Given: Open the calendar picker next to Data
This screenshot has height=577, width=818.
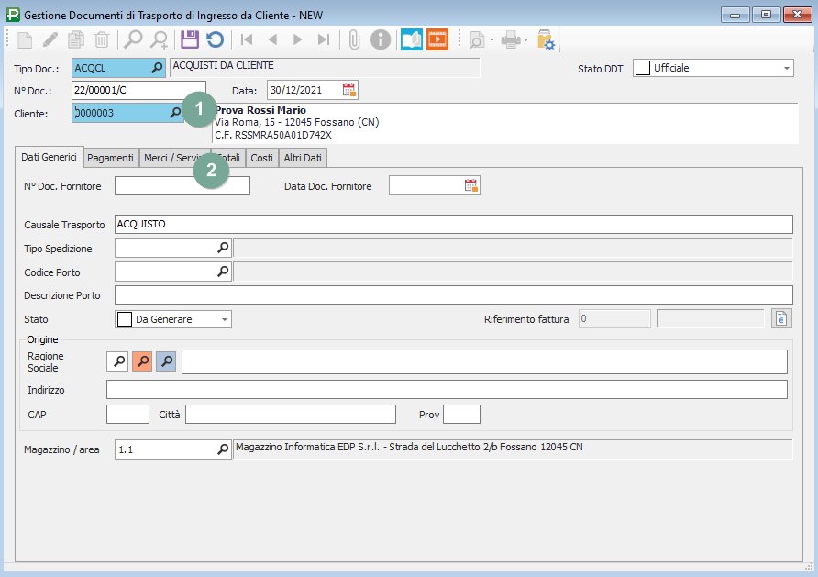Looking at the screenshot, I should coord(348,90).
